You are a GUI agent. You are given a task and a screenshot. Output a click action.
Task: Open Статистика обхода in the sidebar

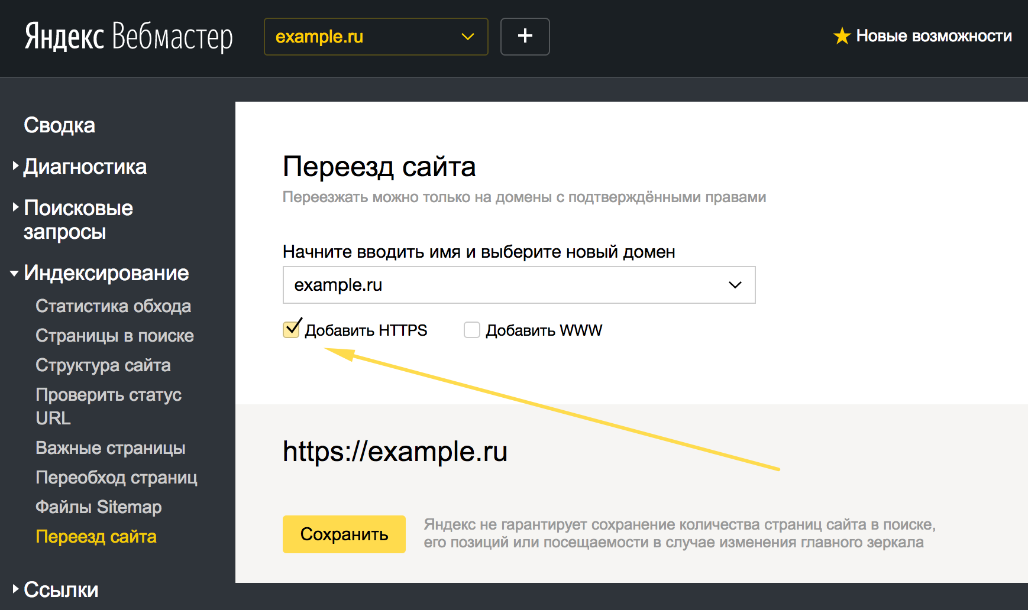click(114, 306)
